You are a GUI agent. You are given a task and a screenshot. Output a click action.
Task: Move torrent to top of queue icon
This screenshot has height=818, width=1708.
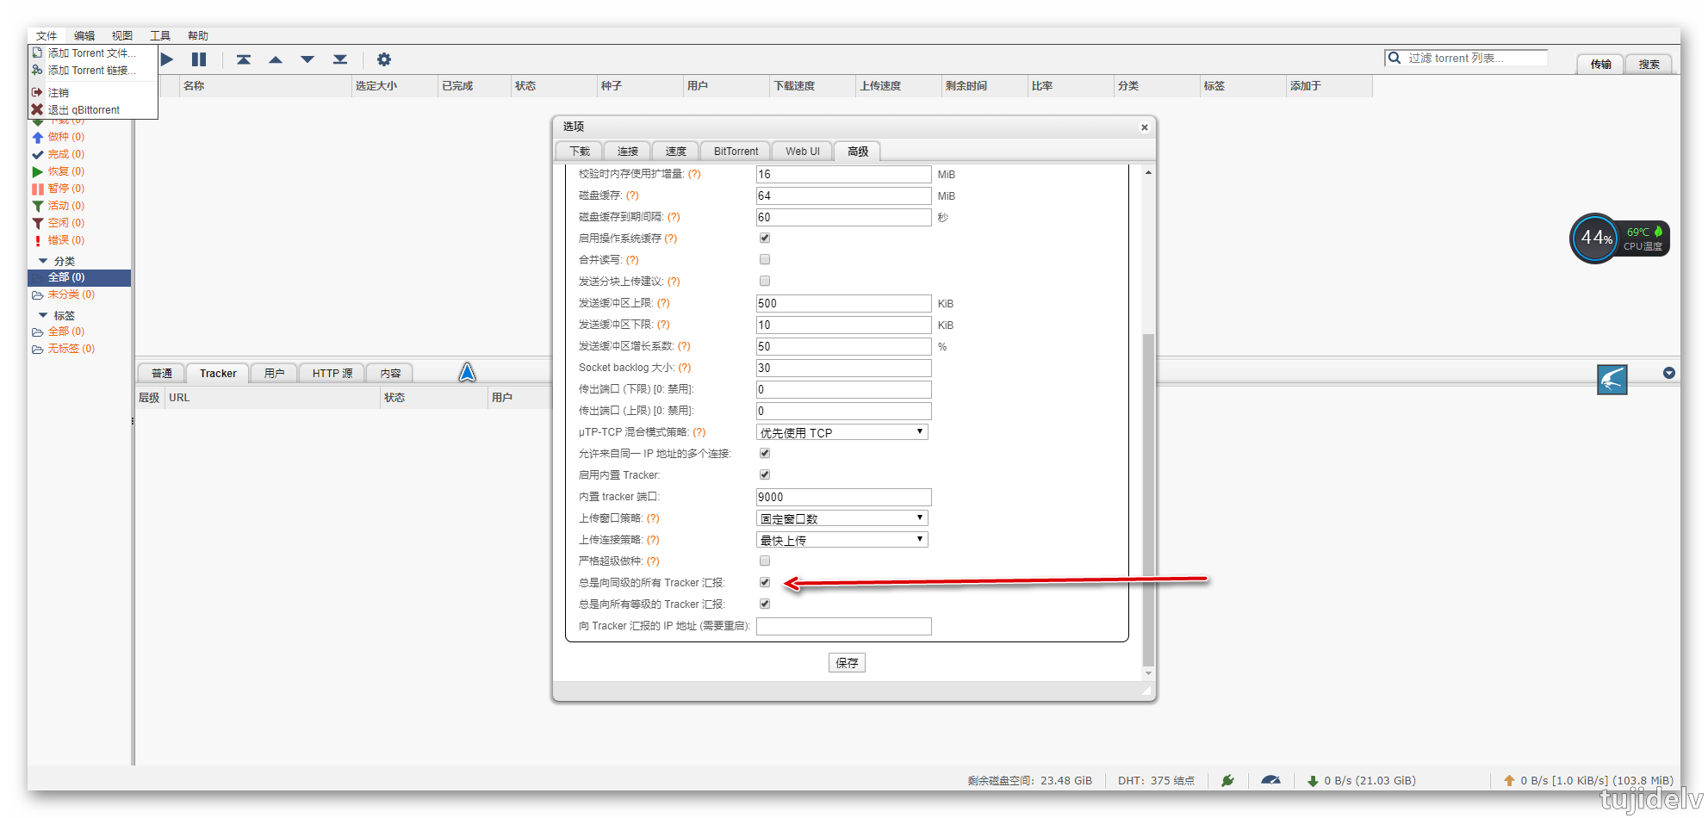[x=244, y=59]
